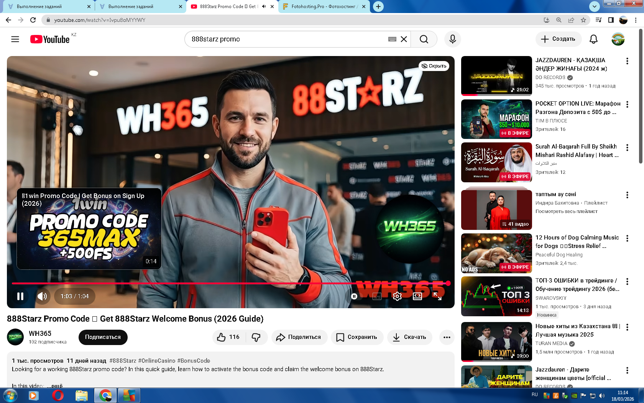Like the video with thumbs up
The height and width of the screenshot is (403, 644).
pyautogui.click(x=229, y=337)
